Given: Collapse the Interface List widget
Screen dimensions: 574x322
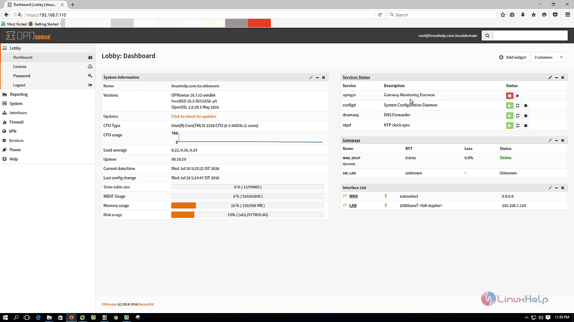Looking at the screenshot, I should [x=557, y=188].
